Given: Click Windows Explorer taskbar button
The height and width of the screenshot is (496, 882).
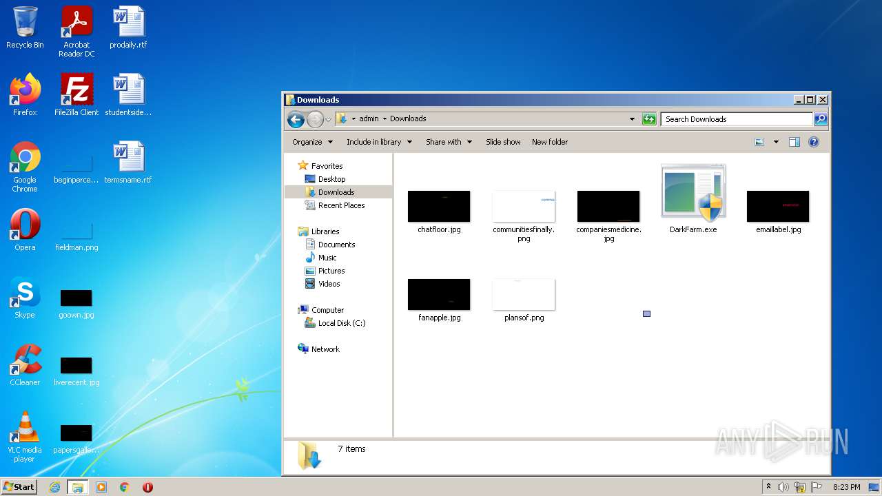Looking at the screenshot, I should click(x=78, y=487).
